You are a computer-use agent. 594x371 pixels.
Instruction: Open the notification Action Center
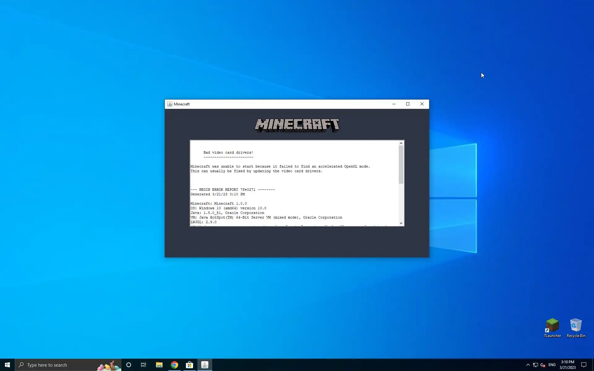point(584,365)
